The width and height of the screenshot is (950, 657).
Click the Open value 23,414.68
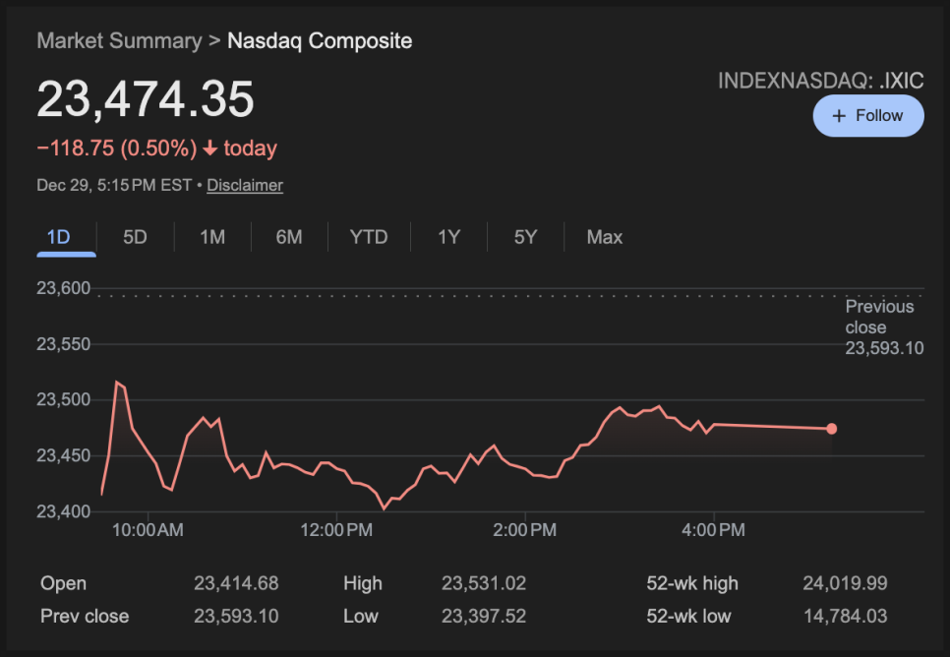pos(236,583)
